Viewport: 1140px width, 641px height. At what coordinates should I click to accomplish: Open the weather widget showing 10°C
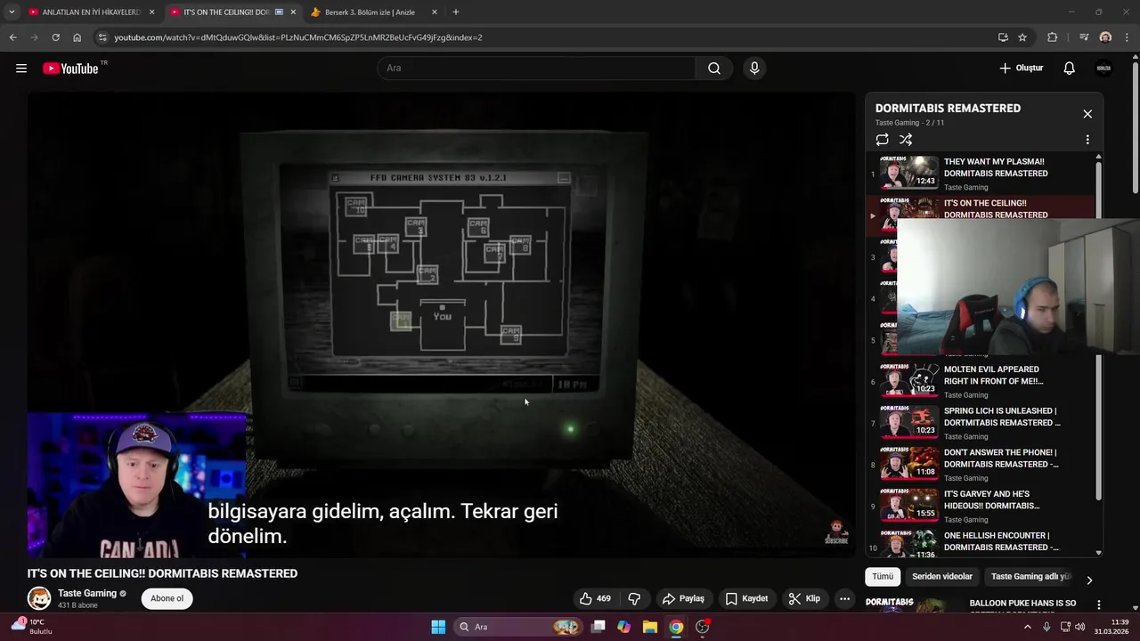coord(31,627)
